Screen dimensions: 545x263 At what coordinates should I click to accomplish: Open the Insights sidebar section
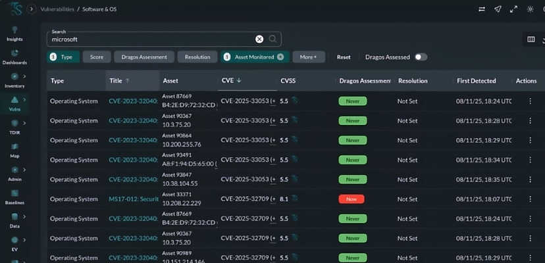[x=14, y=34]
